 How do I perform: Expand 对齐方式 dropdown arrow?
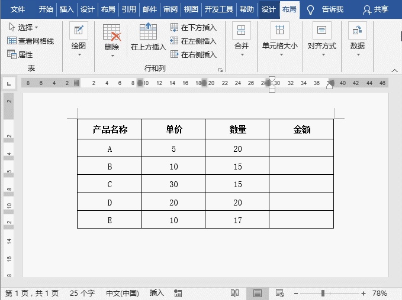tap(323, 54)
